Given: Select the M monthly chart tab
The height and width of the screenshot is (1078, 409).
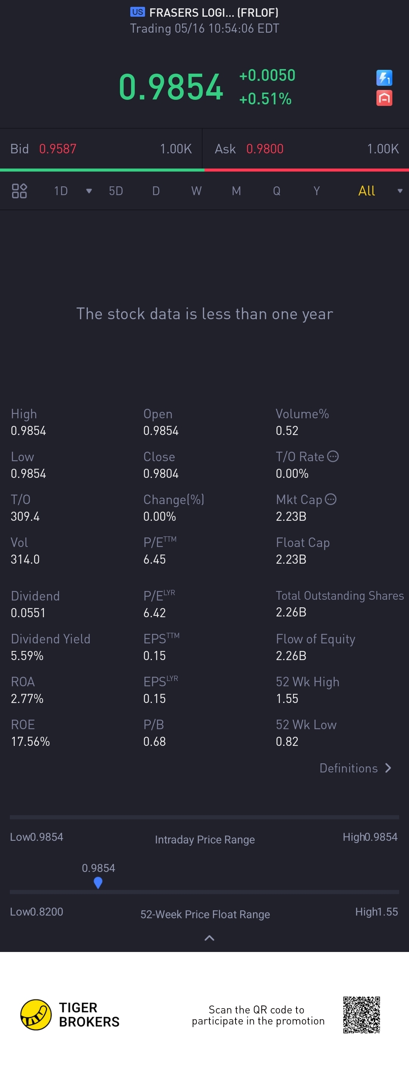Looking at the screenshot, I should [236, 191].
